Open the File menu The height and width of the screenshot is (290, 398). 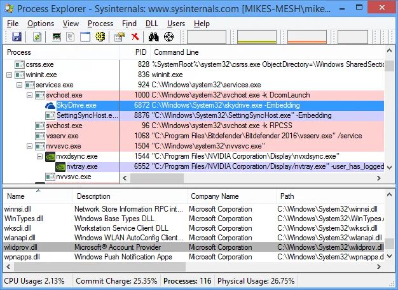(x=13, y=24)
